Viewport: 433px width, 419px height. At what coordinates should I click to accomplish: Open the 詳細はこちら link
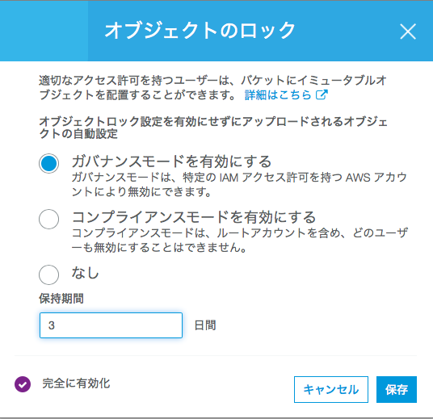pyautogui.click(x=278, y=94)
